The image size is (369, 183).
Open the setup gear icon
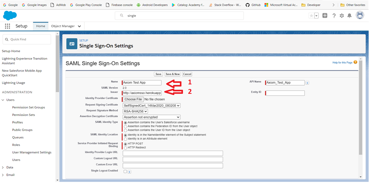[x=342, y=15]
